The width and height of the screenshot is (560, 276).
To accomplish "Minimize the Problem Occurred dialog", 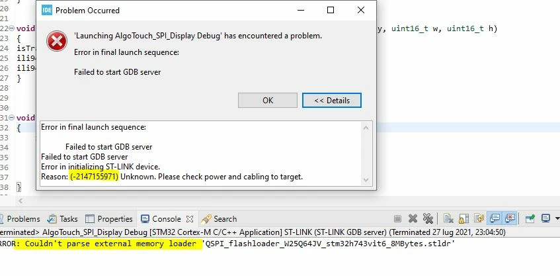I will point(301,10).
